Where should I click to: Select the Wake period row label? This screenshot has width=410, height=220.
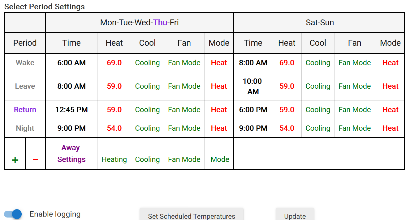25,63
